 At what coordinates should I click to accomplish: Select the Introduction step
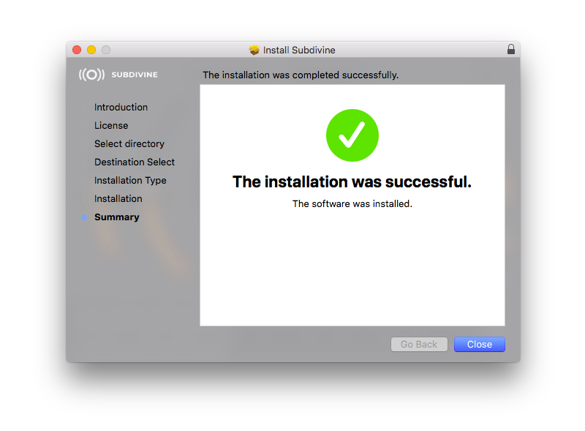(x=121, y=107)
